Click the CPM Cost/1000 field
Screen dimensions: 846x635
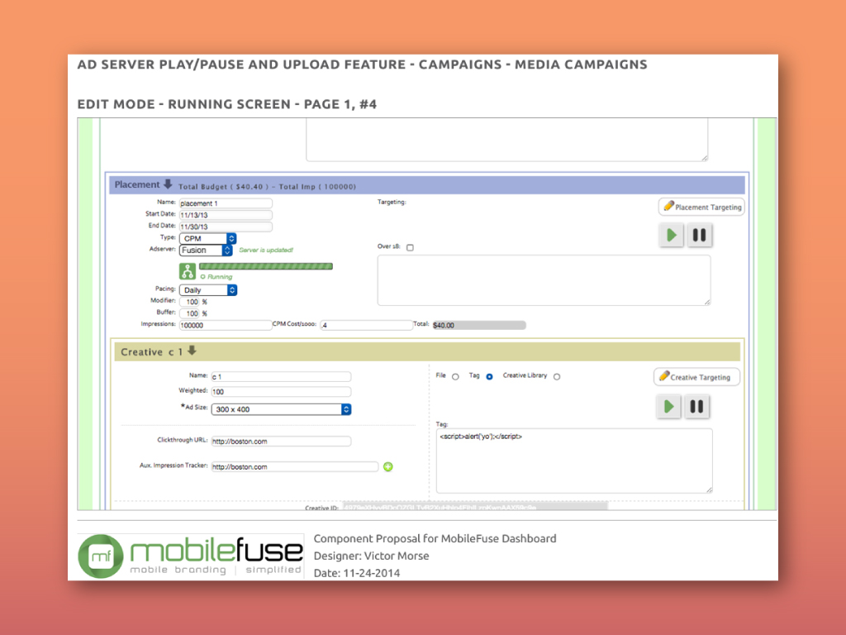point(366,325)
